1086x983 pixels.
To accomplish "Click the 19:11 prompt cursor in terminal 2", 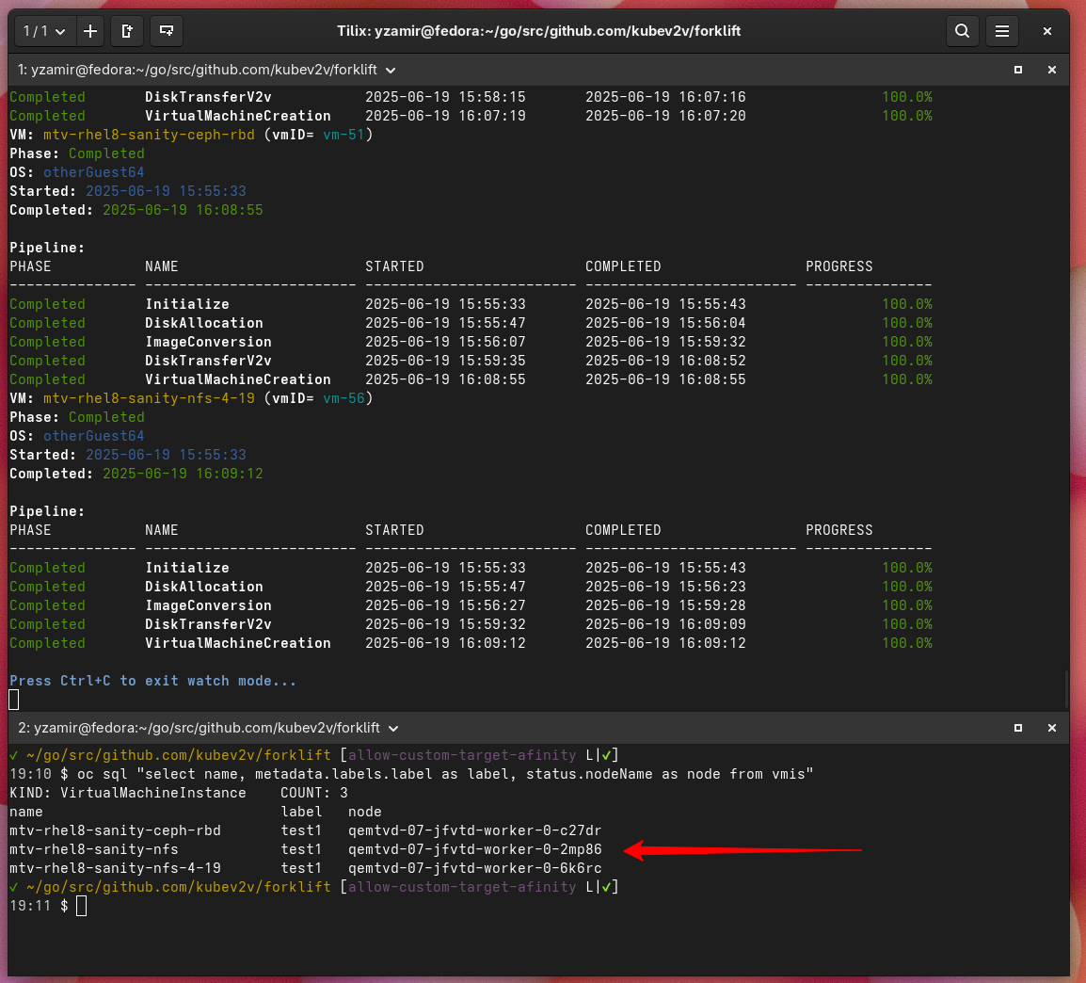I will (x=82, y=906).
